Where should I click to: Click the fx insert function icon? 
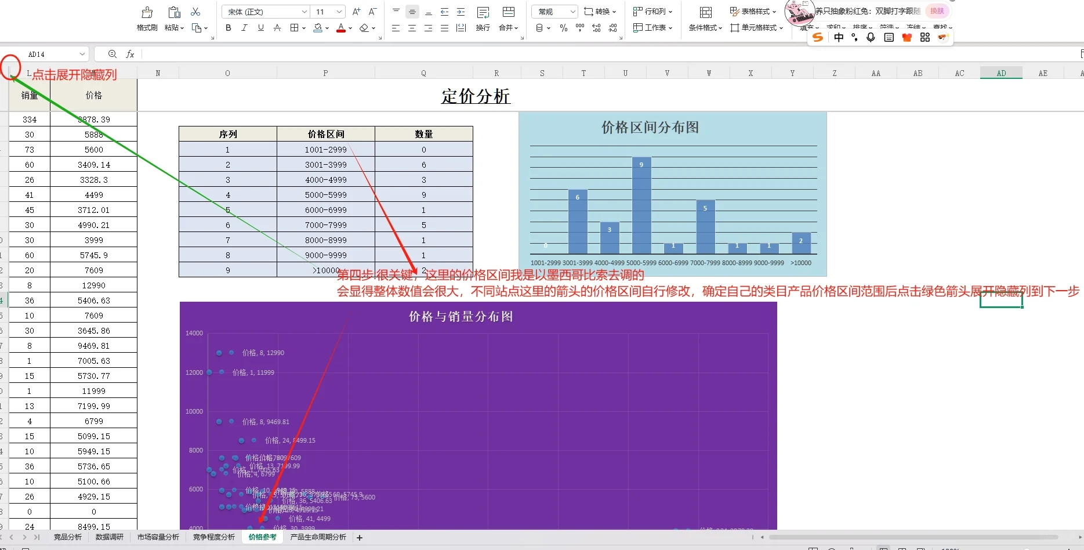point(130,54)
